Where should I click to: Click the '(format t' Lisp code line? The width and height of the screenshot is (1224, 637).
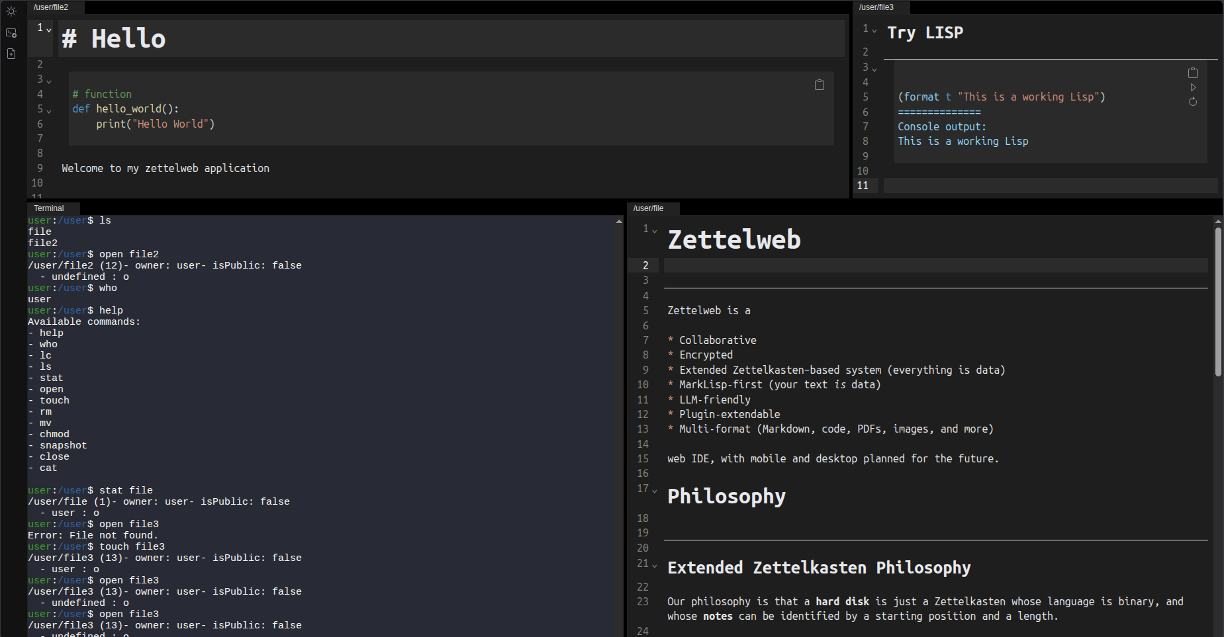coord(1002,97)
